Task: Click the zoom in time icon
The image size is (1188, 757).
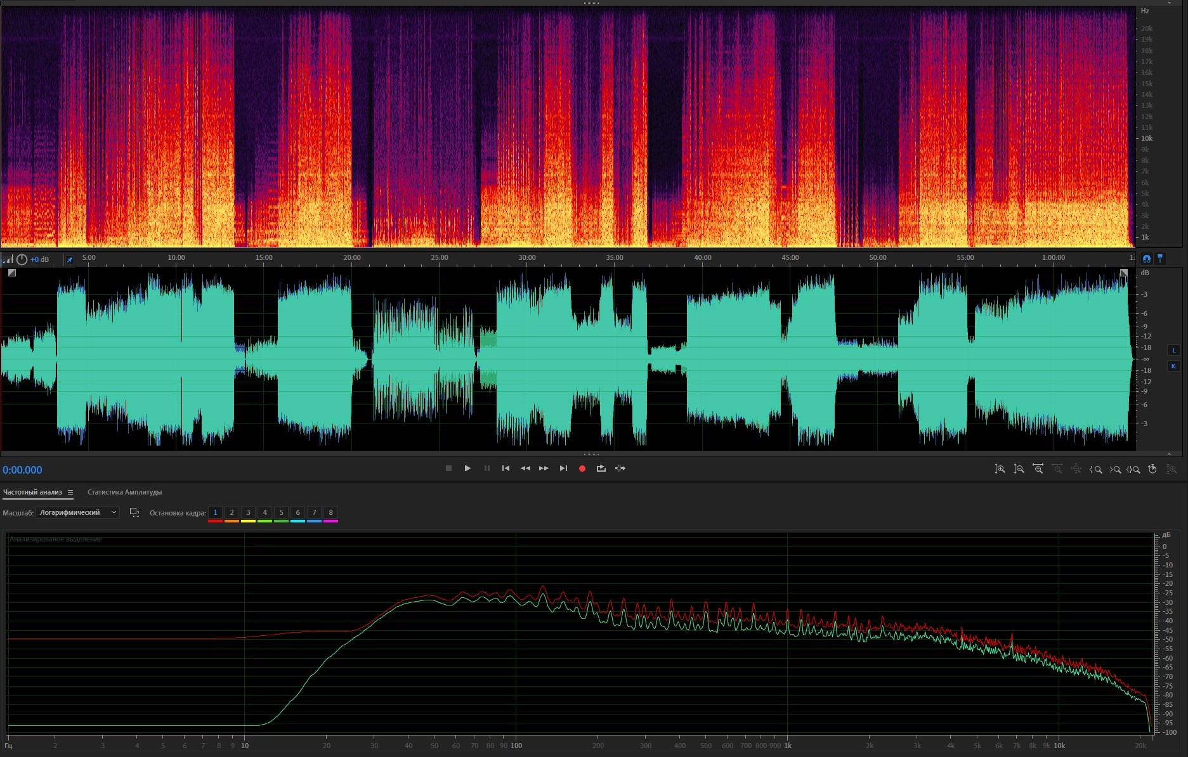Action: (x=1038, y=469)
